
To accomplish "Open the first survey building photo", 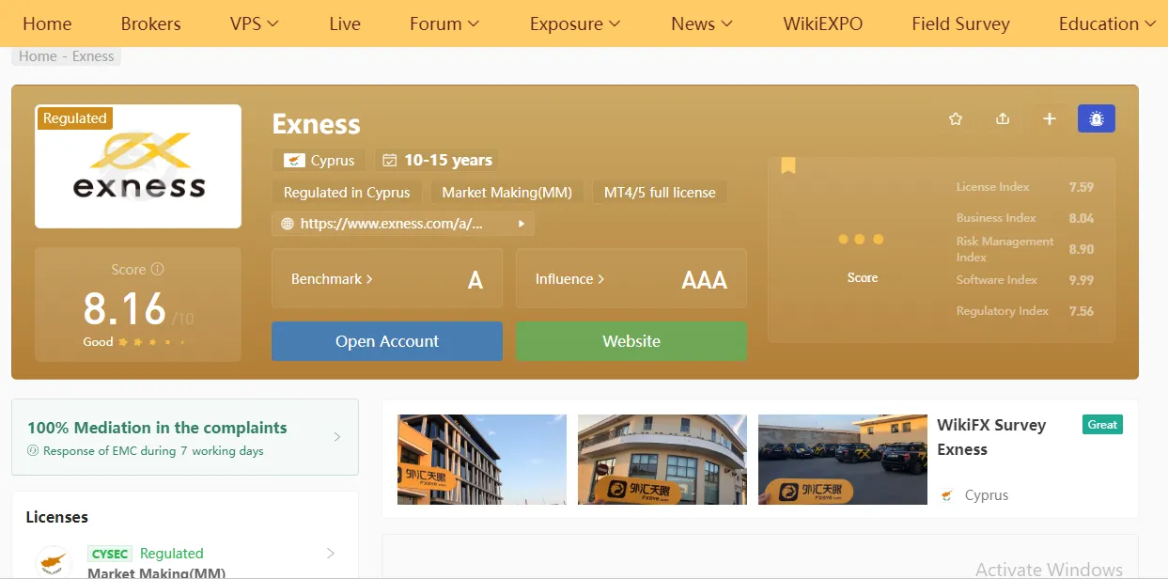I will [x=482, y=460].
